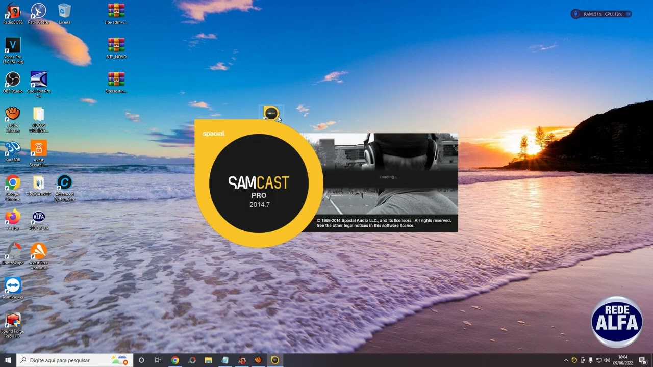
Task: Select the REDE ALFA desktop shortcut
Action: pos(38,219)
